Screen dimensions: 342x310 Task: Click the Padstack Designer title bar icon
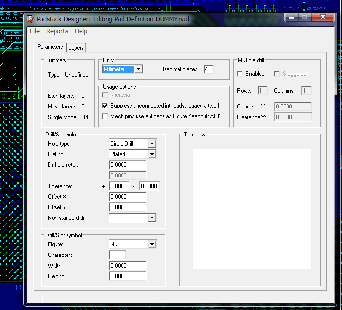pyautogui.click(x=30, y=19)
